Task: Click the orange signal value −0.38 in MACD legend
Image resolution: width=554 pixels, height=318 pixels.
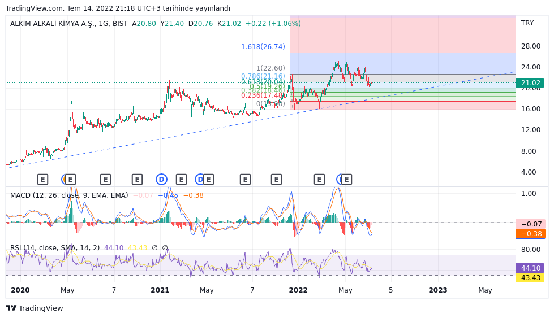Action: point(194,195)
